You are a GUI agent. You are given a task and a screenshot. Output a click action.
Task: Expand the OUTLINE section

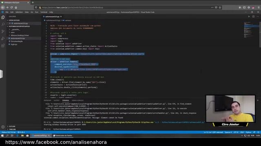[12, 126]
